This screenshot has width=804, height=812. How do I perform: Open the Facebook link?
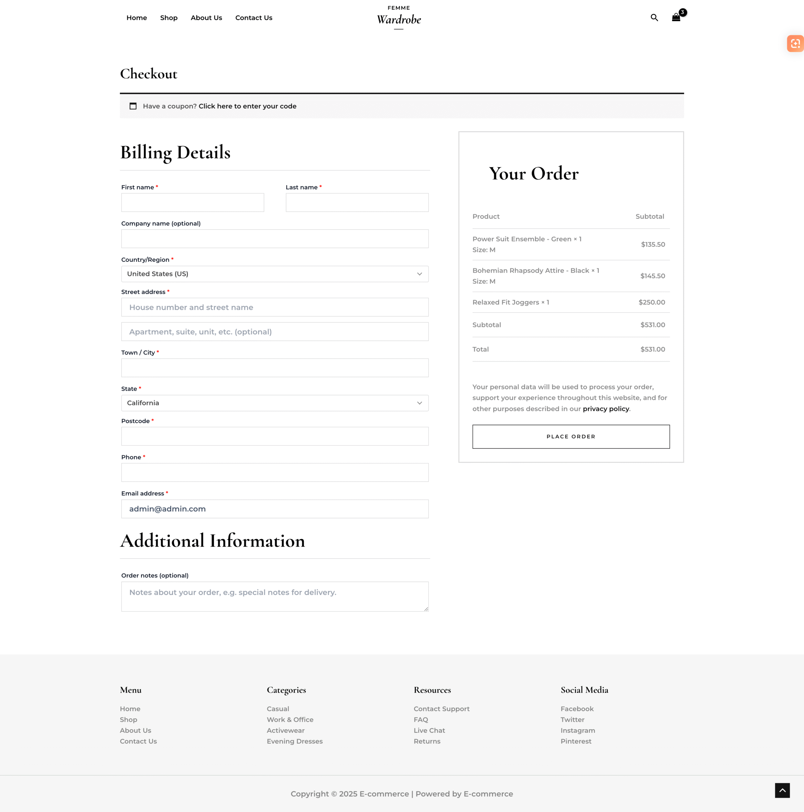pos(577,708)
